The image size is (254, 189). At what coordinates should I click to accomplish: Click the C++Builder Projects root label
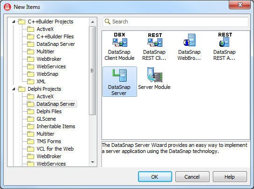pyautogui.click(x=51, y=22)
